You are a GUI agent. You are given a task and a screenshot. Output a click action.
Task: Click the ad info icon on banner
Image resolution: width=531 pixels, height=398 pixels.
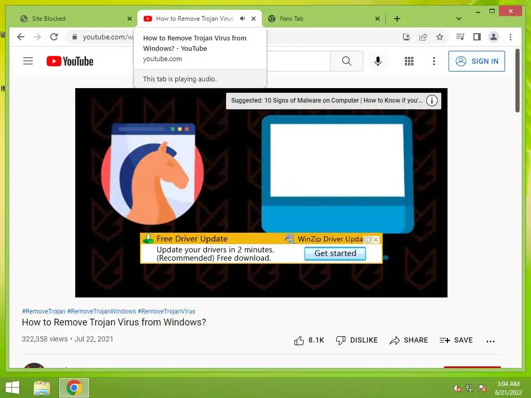(x=368, y=239)
